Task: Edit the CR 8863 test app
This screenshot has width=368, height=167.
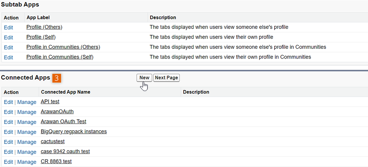Action: click(x=9, y=162)
